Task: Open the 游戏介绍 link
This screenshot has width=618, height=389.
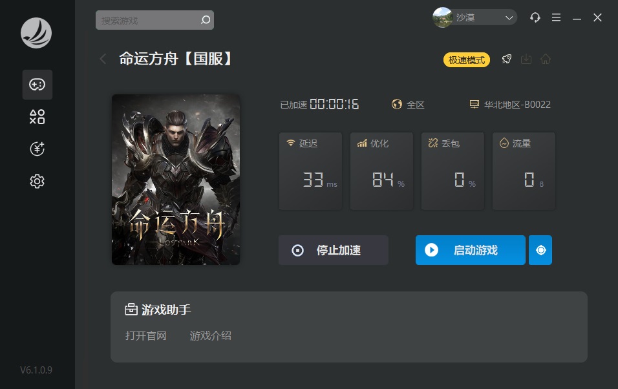Action: pos(211,336)
